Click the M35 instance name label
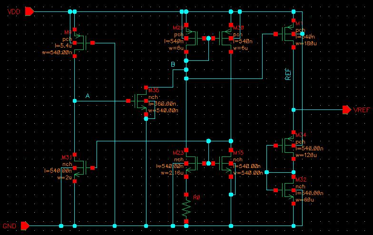This screenshot has height=235, width=373. [154, 90]
